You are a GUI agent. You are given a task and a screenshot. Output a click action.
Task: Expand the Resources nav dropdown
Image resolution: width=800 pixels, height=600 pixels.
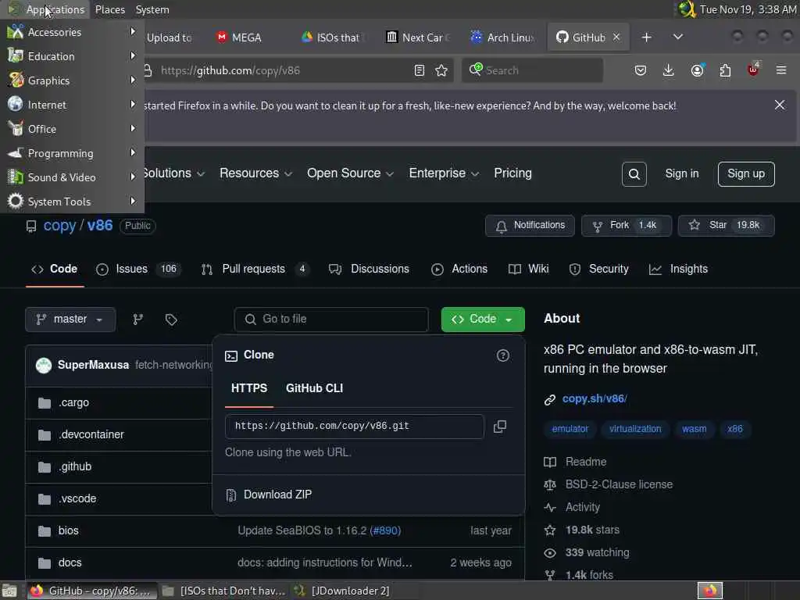[x=255, y=173]
